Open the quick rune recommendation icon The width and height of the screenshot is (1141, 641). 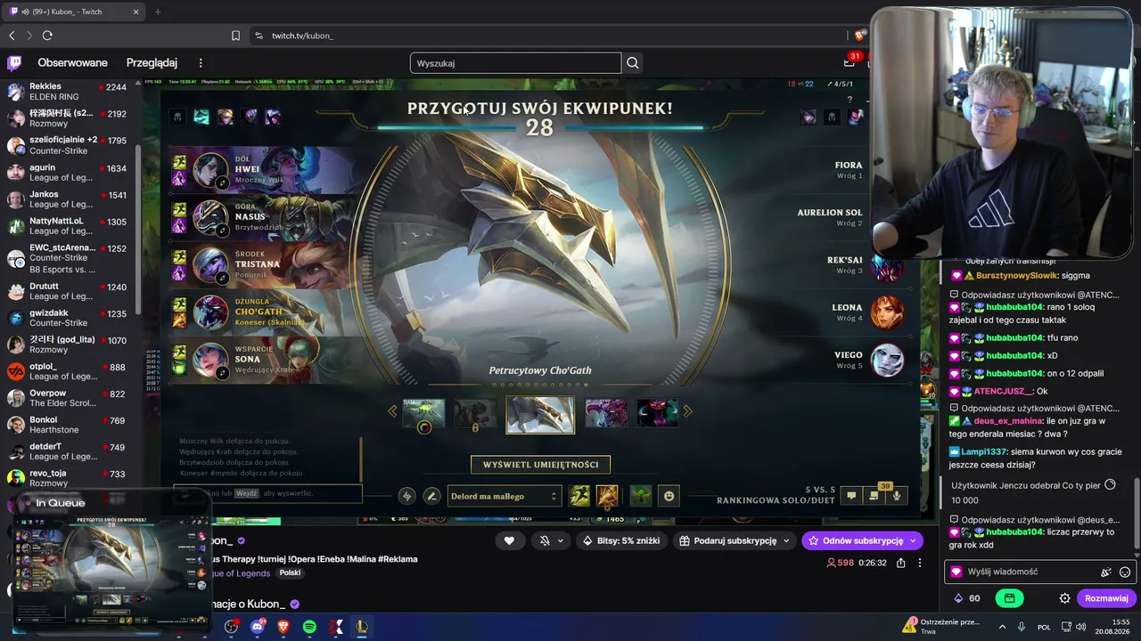407,496
